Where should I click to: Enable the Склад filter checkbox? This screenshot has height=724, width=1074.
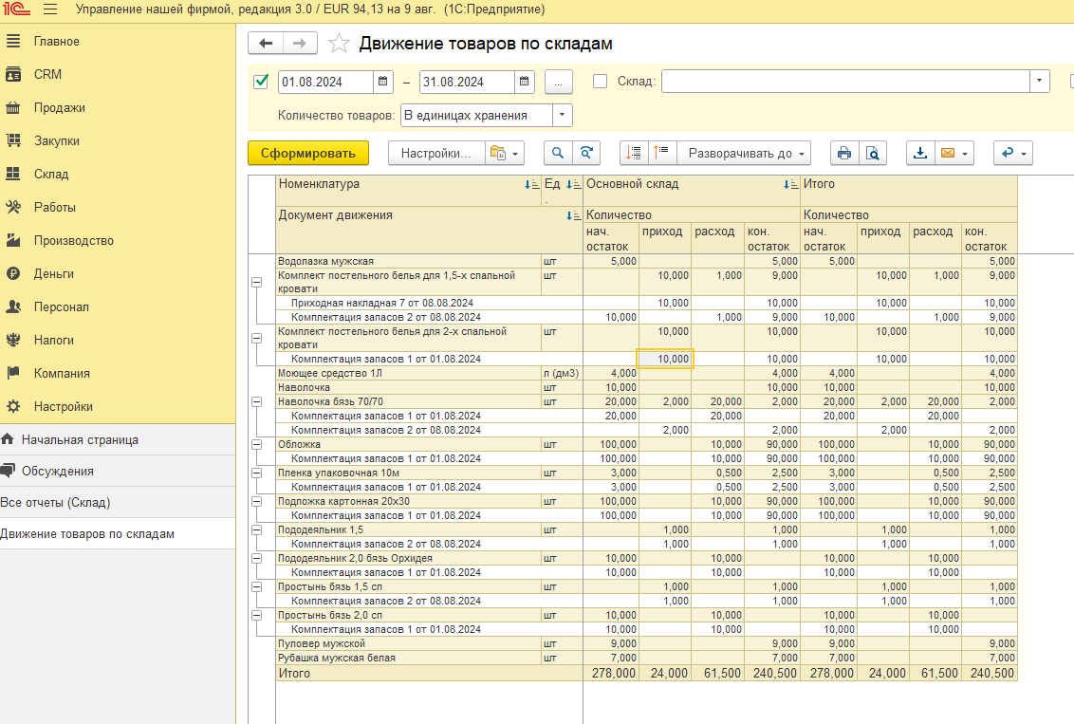tap(600, 82)
